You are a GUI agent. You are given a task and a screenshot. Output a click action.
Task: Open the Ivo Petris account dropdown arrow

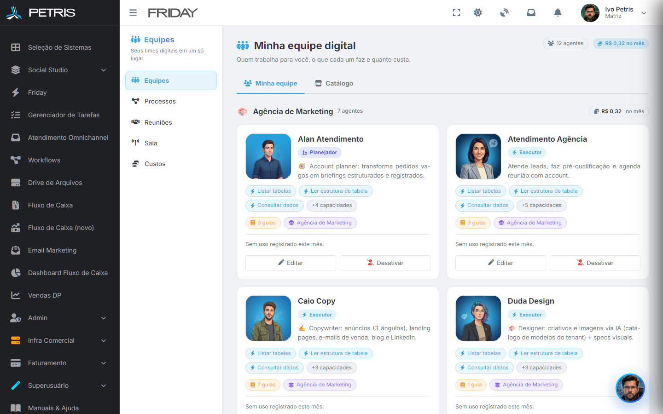coord(644,13)
